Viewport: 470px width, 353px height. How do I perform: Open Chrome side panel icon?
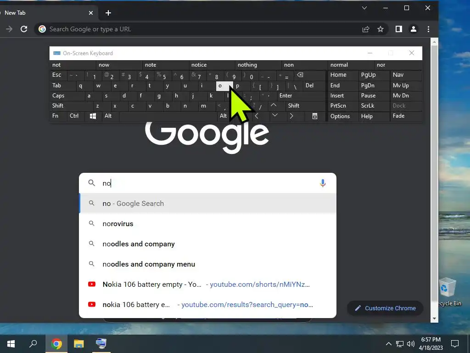pyautogui.click(x=399, y=29)
